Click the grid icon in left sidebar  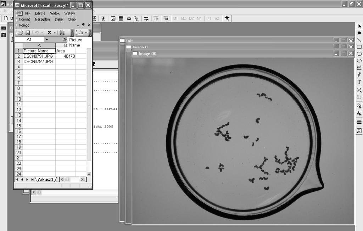4,35
